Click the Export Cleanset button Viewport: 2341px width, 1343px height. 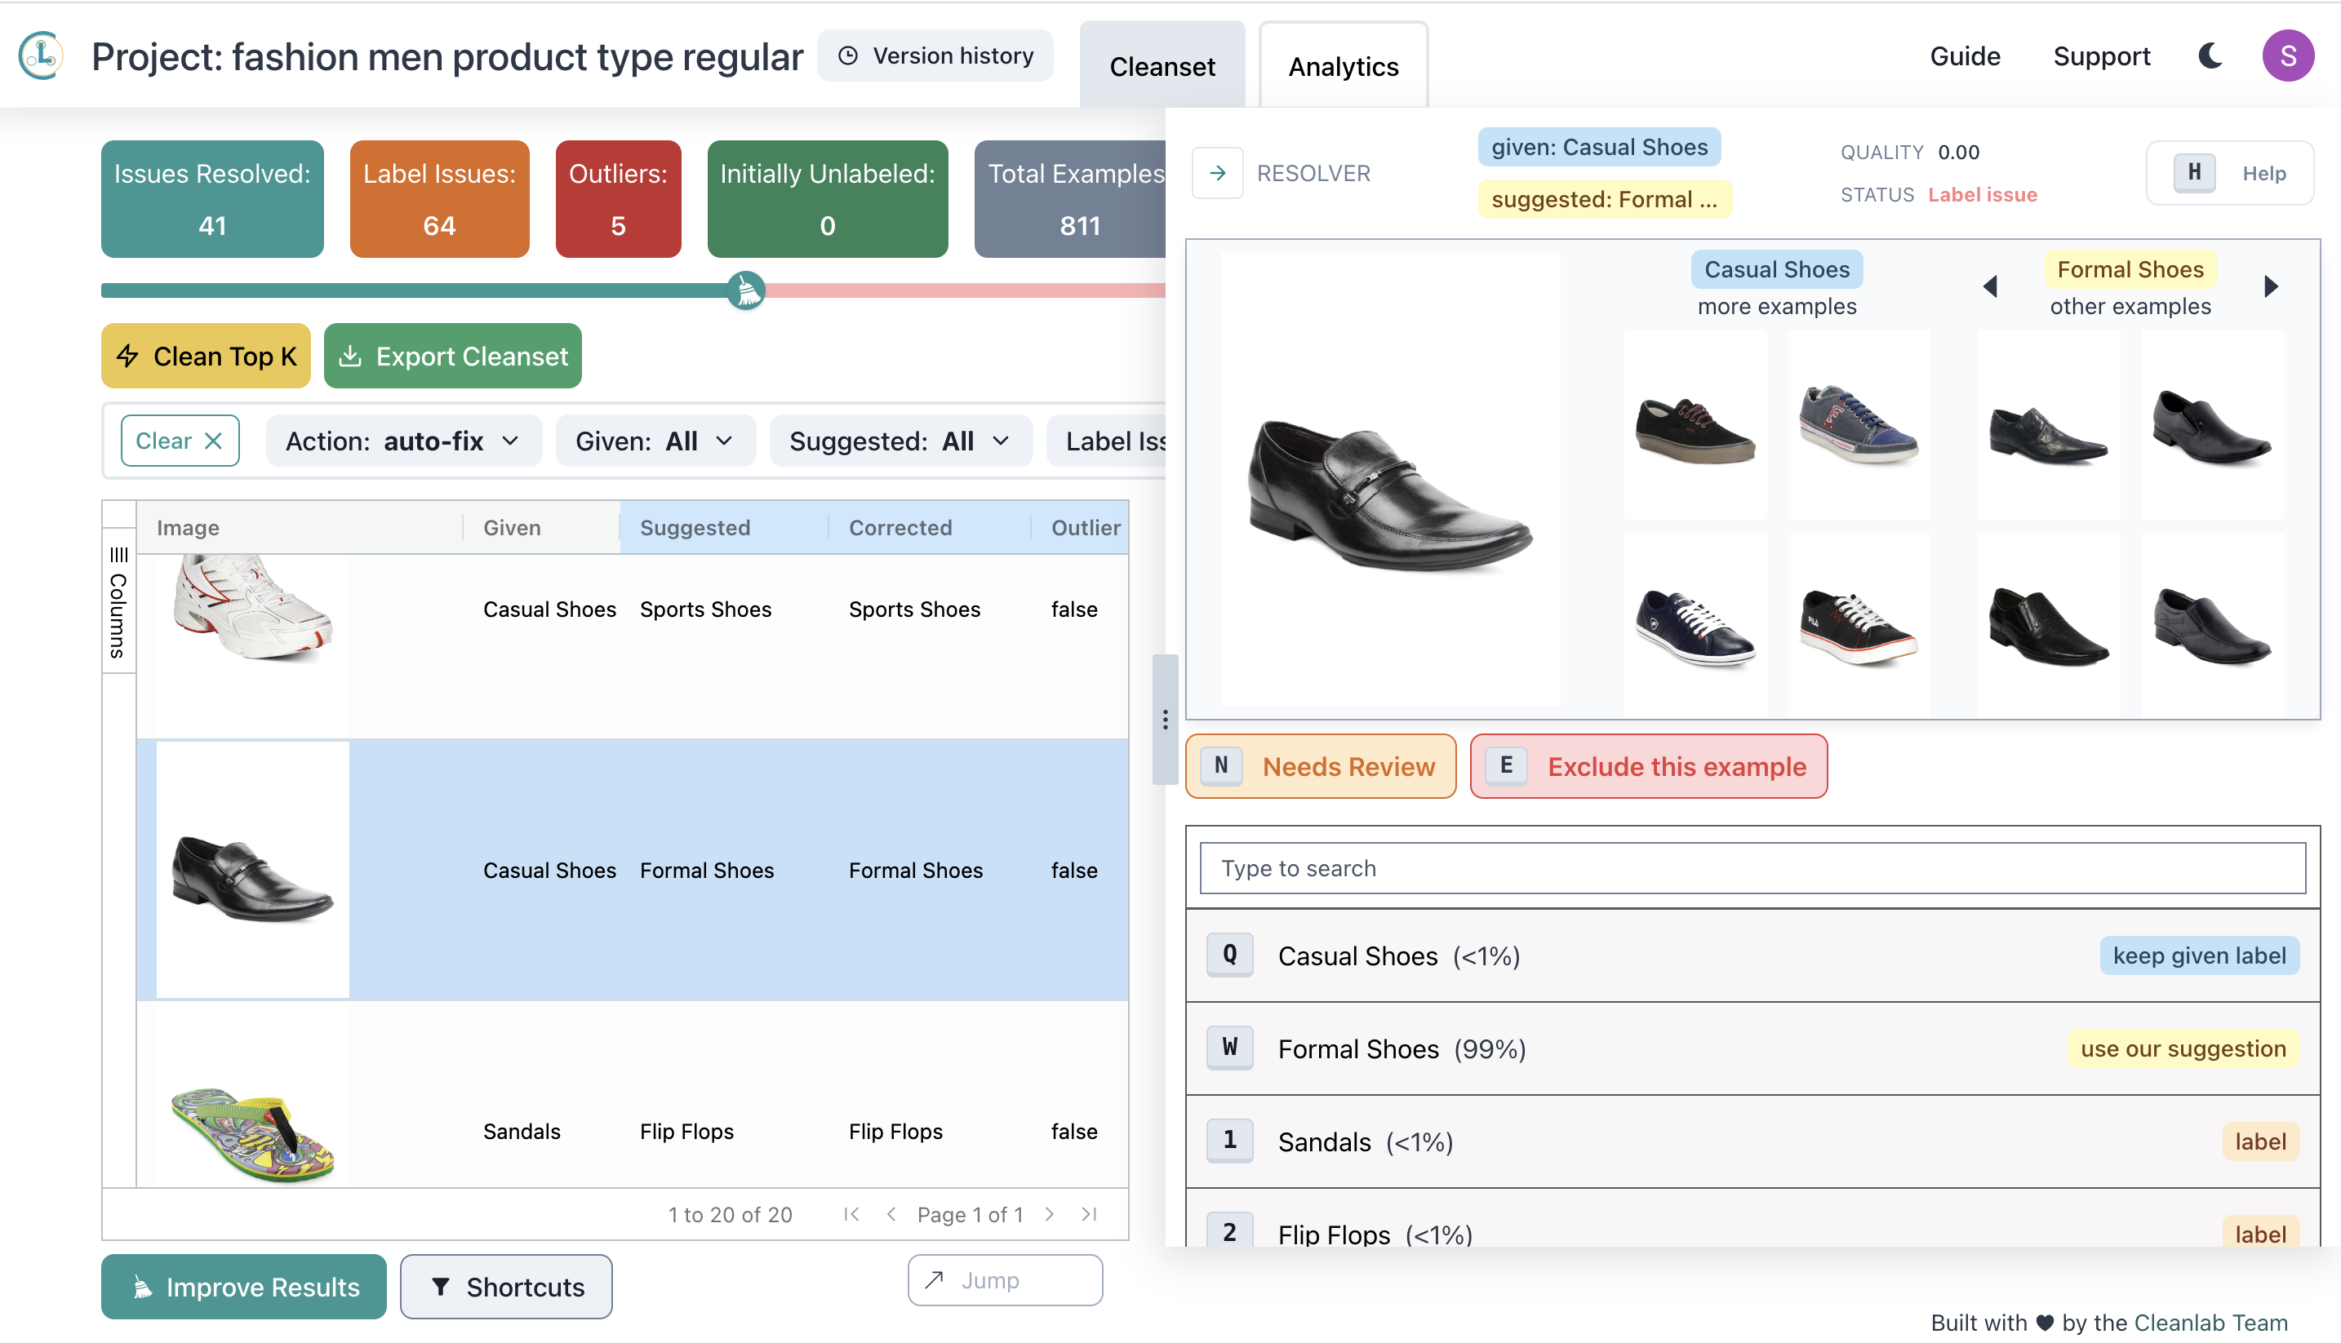453,356
